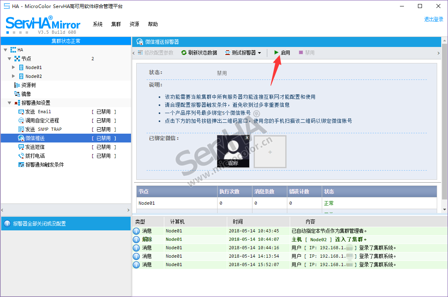Open the Cluster (集群) menu
This screenshot has height=297, width=448.
point(116,24)
